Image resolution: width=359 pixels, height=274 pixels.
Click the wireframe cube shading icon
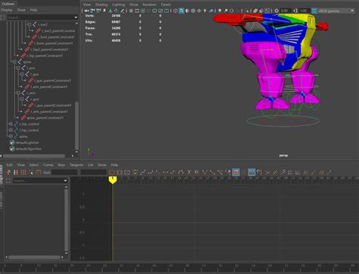click(x=175, y=11)
